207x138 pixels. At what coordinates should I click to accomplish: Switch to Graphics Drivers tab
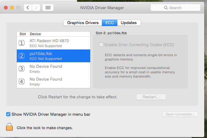click(x=83, y=23)
